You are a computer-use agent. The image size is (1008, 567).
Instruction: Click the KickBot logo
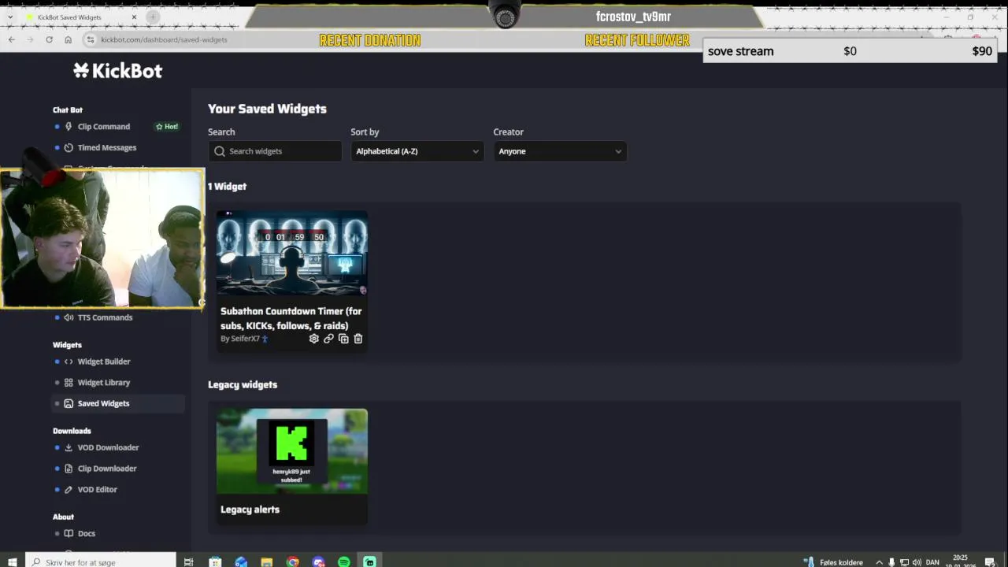click(117, 71)
